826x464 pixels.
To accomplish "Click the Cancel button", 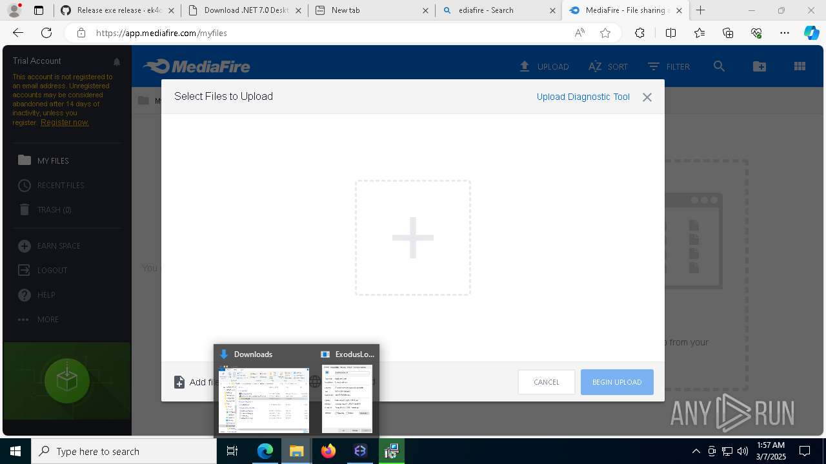I will point(547,382).
